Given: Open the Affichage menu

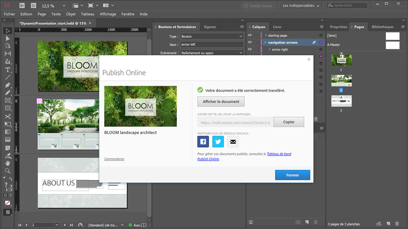Looking at the screenshot, I should coord(108,14).
